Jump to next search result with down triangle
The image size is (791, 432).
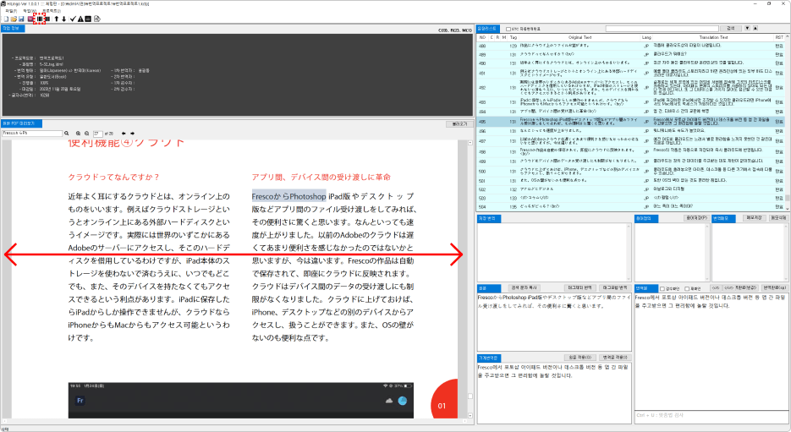tap(747, 29)
